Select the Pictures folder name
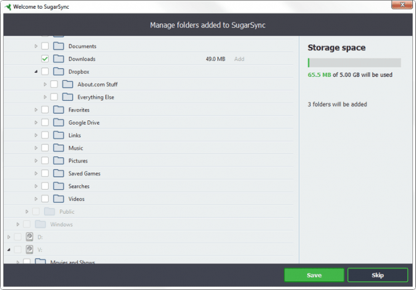Screen dimensions: 416x290 tap(78, 161)
